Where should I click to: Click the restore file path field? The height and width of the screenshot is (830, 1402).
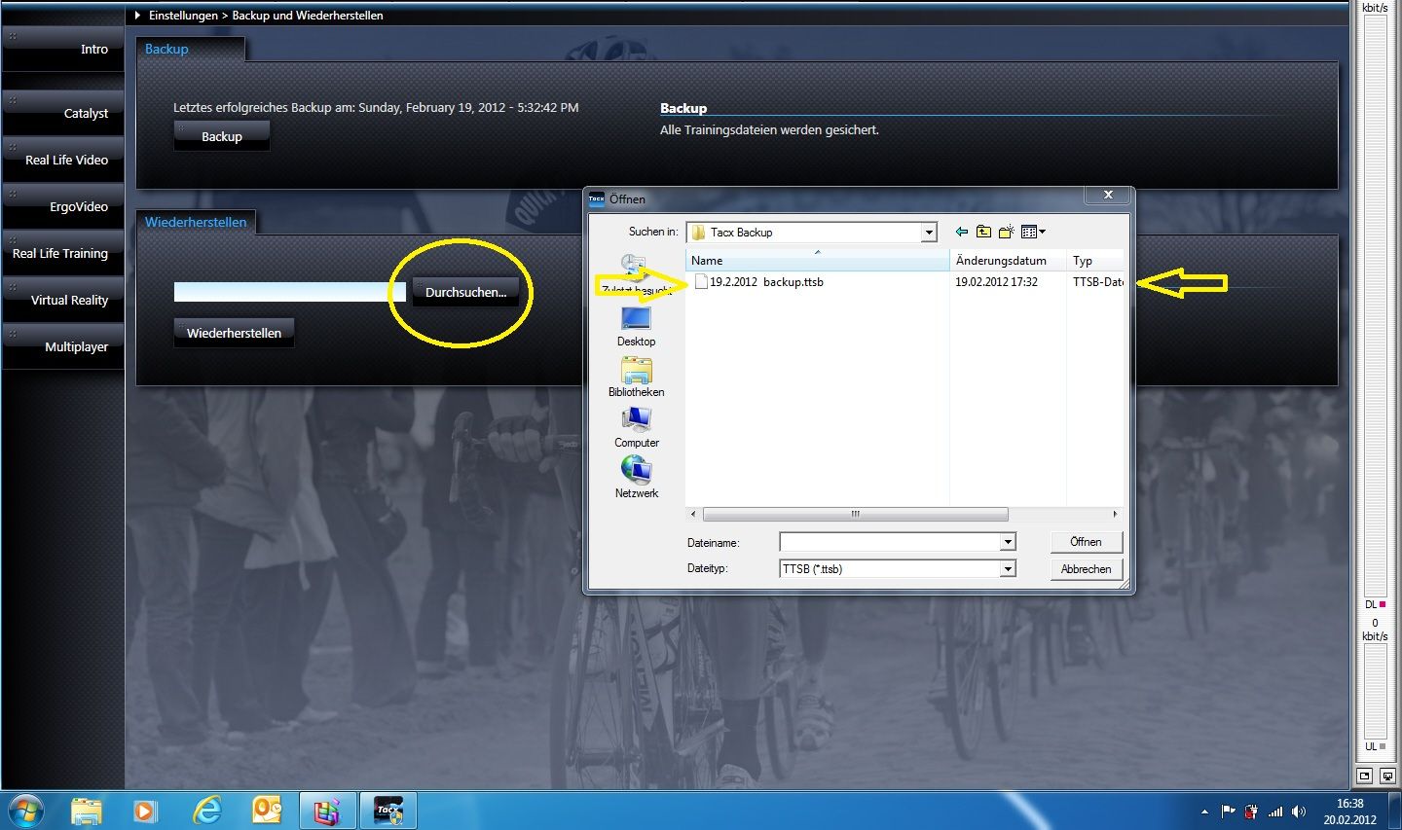click(290, 292)
